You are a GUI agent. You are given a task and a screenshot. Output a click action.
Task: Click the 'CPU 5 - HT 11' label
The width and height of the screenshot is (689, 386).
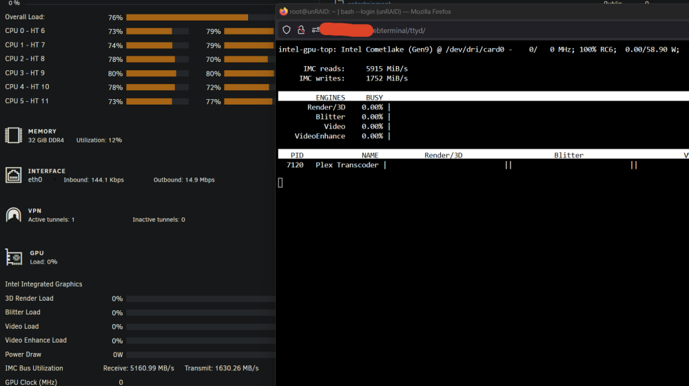[27, 101]
